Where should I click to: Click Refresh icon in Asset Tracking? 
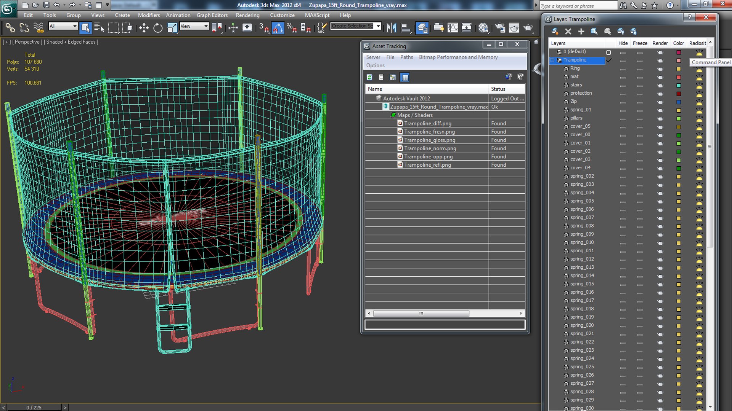[369, 77]
